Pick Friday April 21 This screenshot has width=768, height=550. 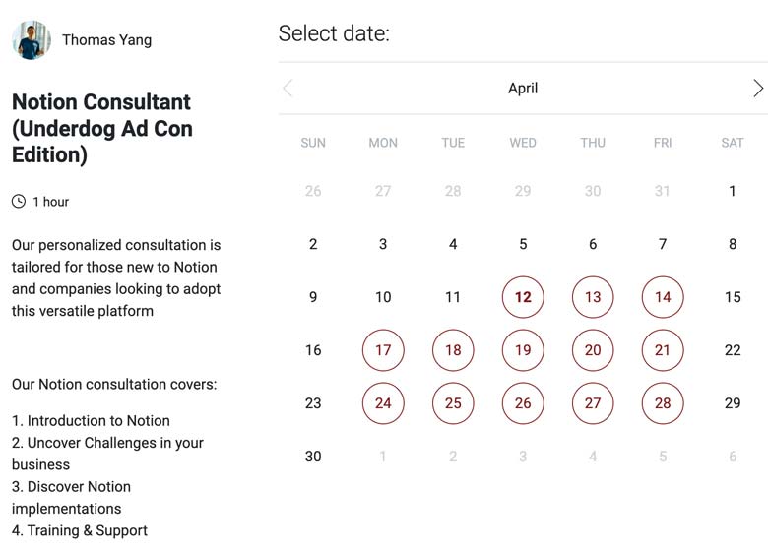pos(663,350)
